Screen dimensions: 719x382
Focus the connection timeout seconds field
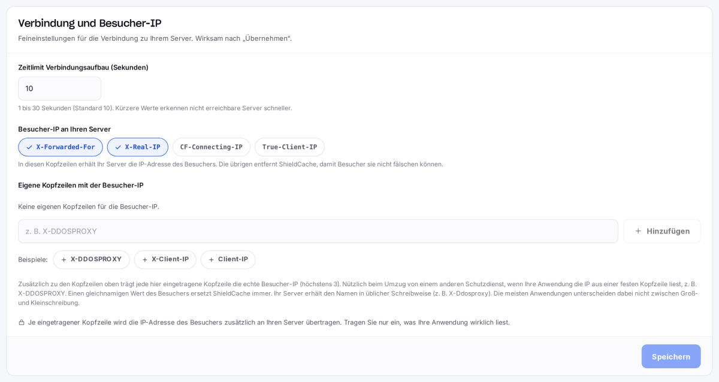point(59,89)
